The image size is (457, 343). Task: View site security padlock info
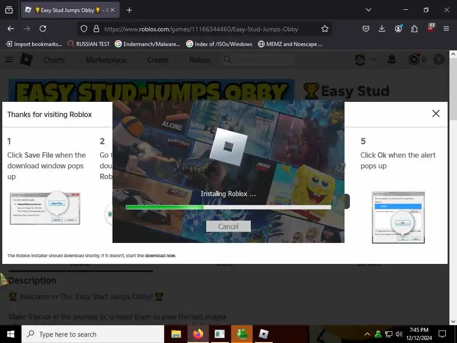point(96,29)
